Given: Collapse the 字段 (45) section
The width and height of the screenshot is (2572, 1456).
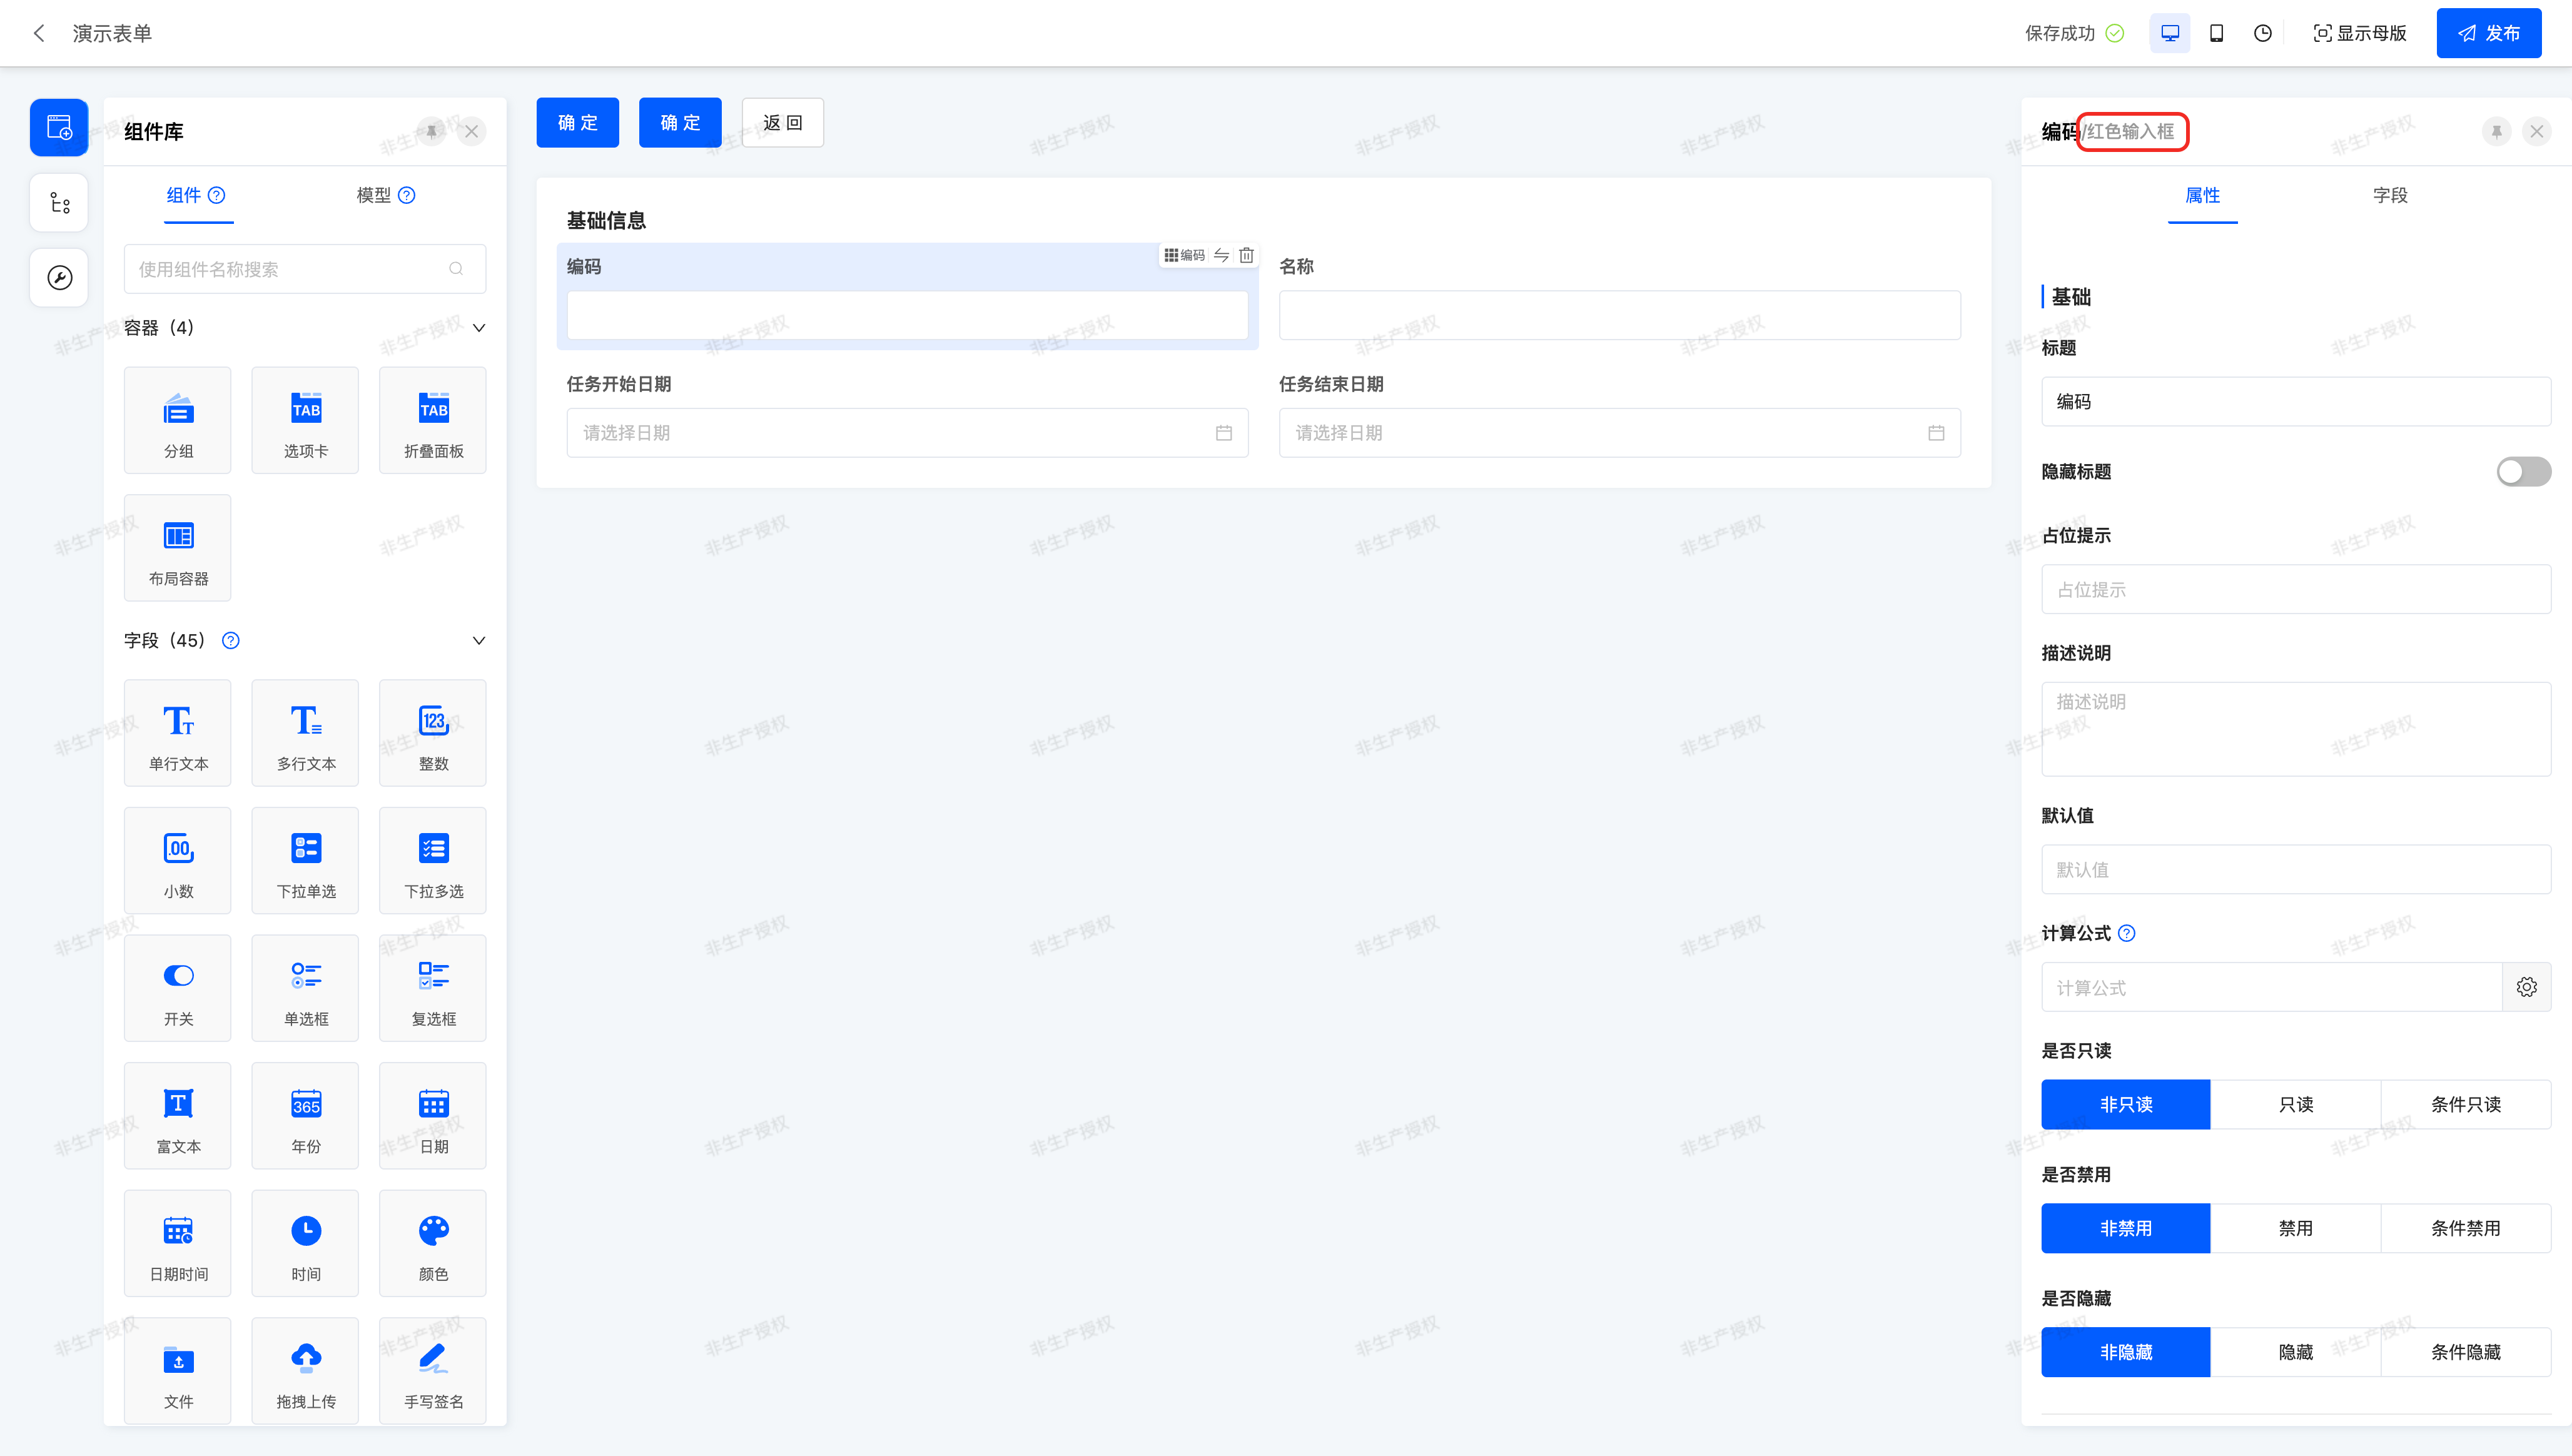Looking at the screenshot, I should click(479, 641).
